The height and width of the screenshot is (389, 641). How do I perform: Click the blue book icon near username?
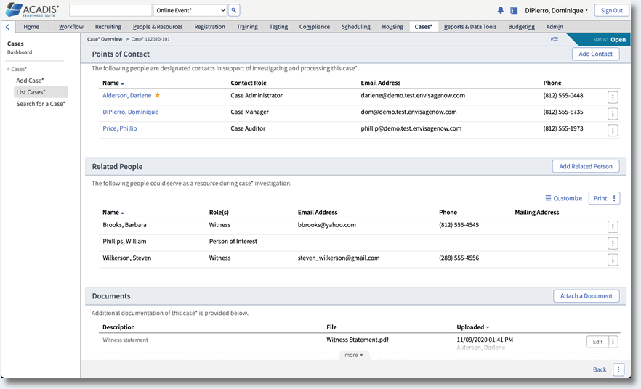coord(514,11)
